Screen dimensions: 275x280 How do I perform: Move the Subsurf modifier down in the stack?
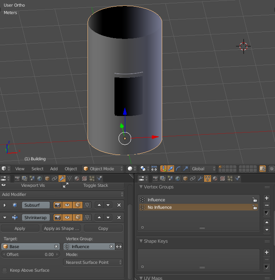click(x=108, y=205)
